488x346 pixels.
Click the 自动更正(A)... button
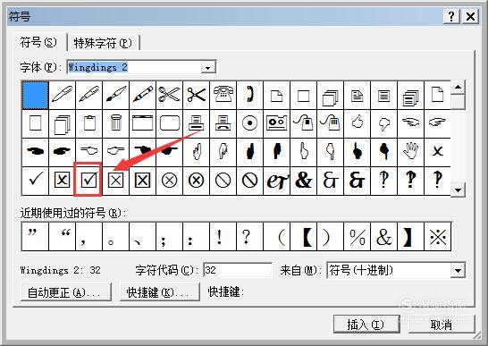click(65, 292)
